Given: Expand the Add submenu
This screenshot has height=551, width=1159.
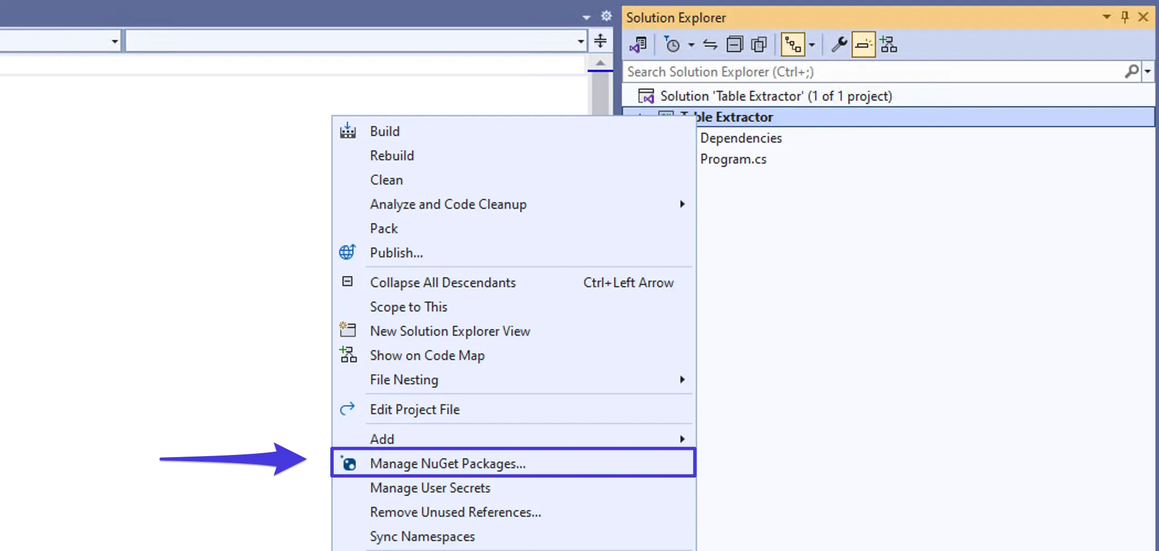Looking at the screenshot, I should (x=682, y=438).
